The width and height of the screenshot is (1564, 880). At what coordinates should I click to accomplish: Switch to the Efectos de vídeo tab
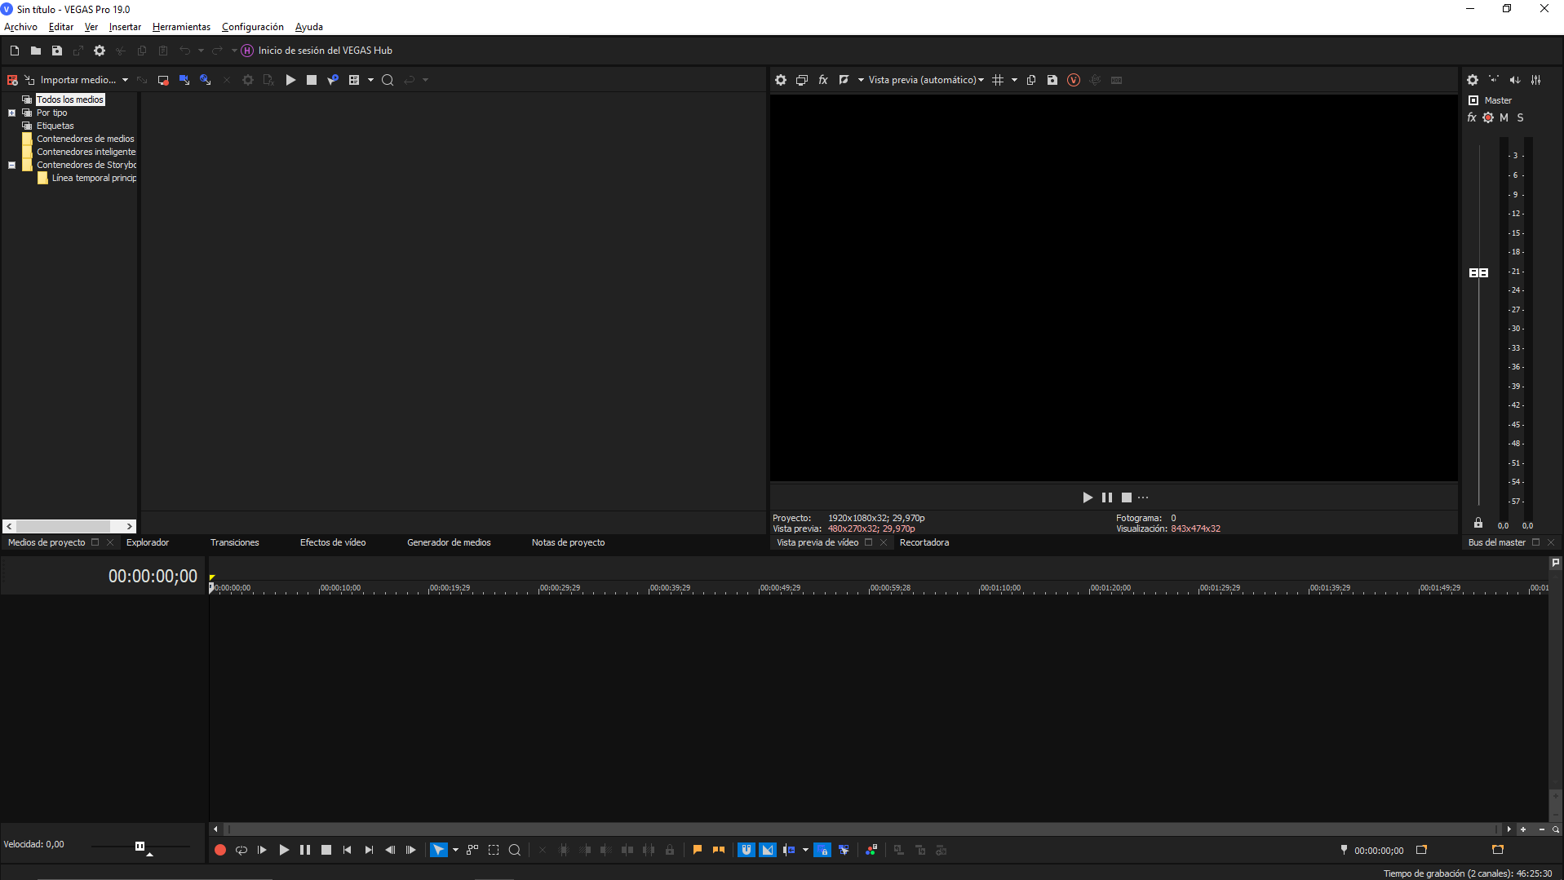333,542
